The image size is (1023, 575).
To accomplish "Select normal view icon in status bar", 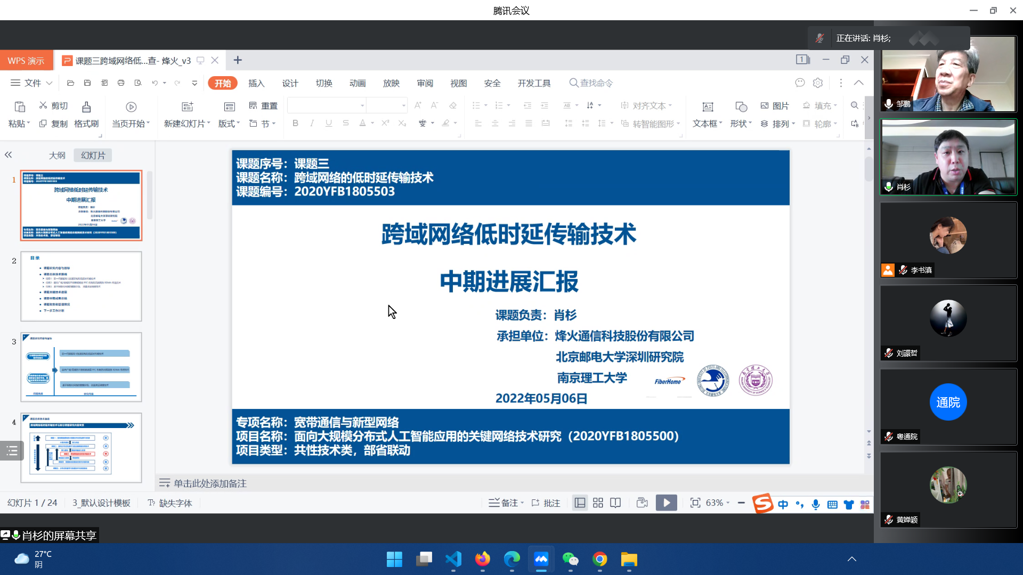I will 580,503.
